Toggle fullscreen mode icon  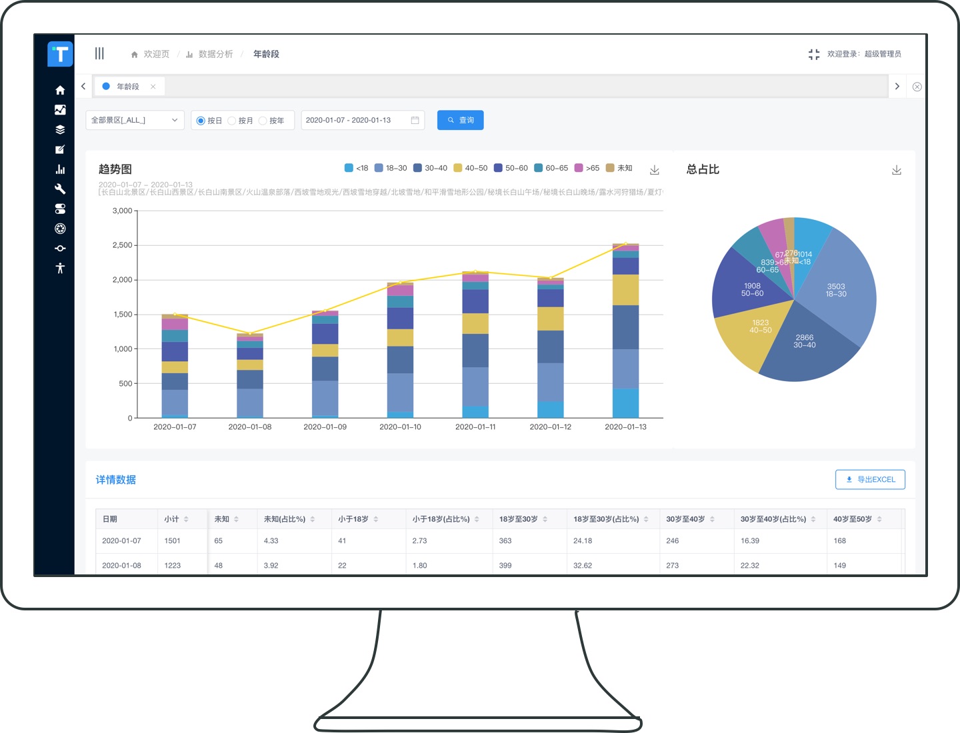(813, 54)
